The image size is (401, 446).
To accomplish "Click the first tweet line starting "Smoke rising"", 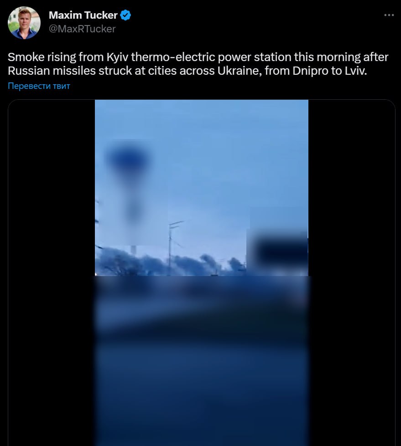I will pyautogui.click(x=198, y=57).
